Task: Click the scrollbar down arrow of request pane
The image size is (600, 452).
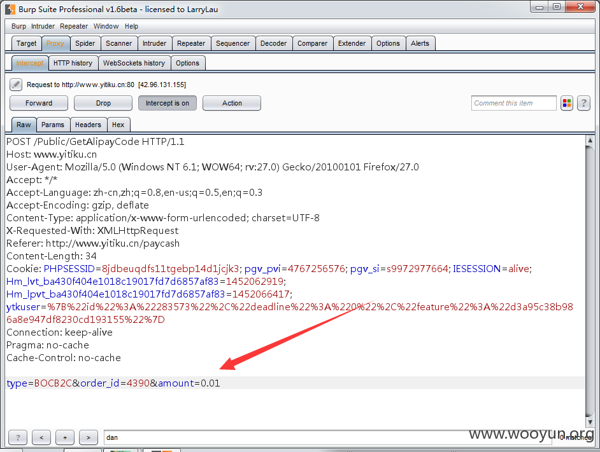Action: [590, 422]
